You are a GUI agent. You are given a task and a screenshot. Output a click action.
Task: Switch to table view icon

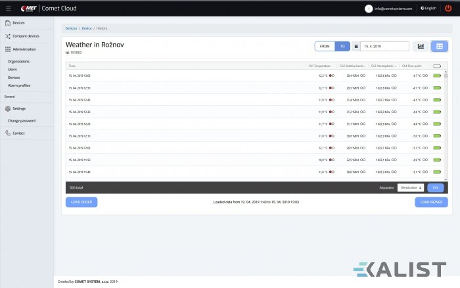coord(439,46)
